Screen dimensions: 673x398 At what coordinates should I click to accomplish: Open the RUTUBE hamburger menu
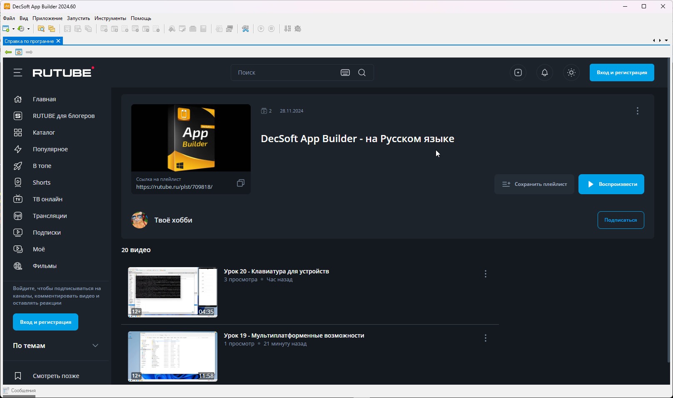pyautogui.click(x=17, y=73)
